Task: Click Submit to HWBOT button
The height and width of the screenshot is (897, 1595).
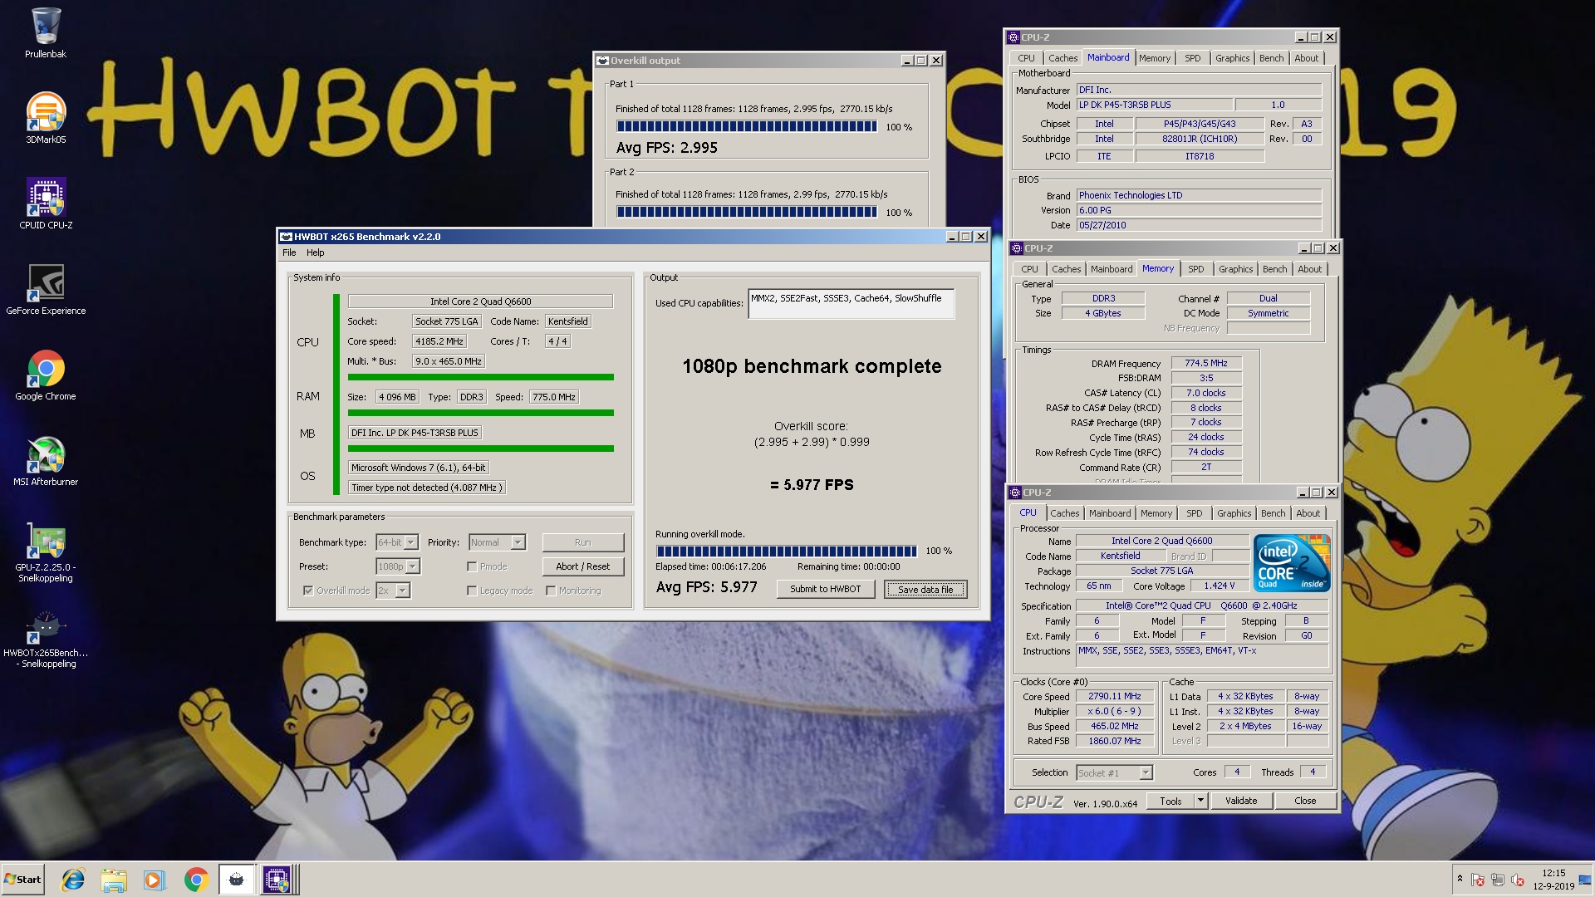Action: point(825,589)
